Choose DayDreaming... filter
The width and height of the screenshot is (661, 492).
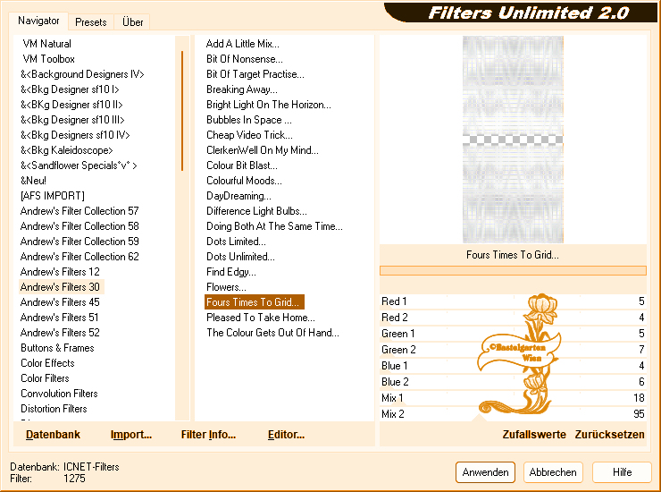point(238,196)
